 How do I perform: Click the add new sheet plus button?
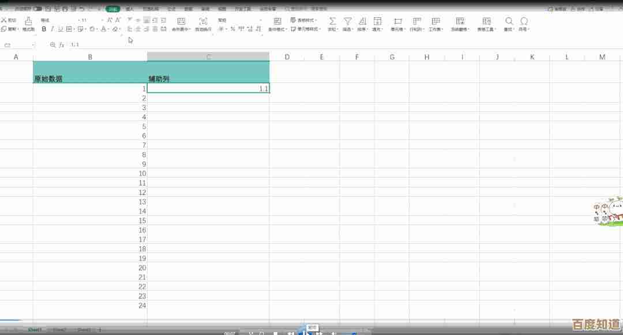99,330
